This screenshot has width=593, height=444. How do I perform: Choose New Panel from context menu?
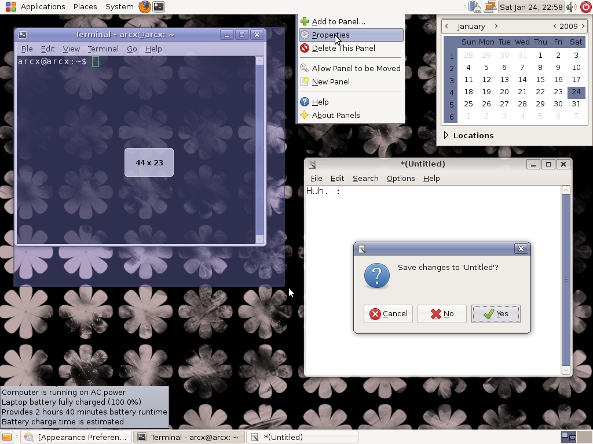352,82
